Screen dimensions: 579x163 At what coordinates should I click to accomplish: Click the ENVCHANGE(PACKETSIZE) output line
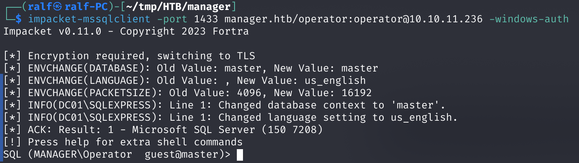(x=188, y=93)
